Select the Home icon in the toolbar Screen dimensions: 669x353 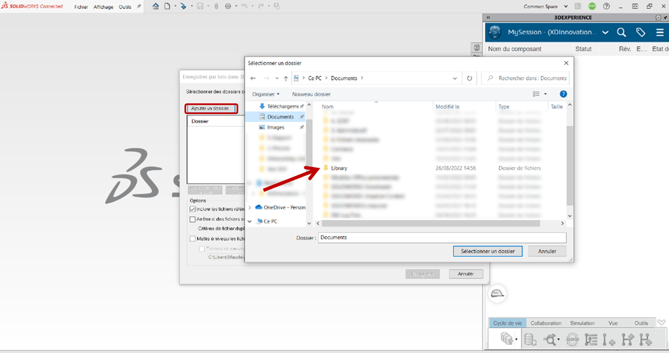click(155, 6)
